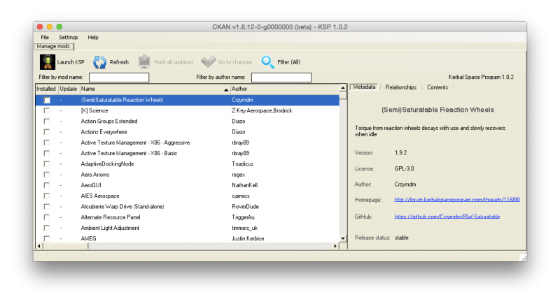Click the Launch KSP rocket icon

point(47,62)
